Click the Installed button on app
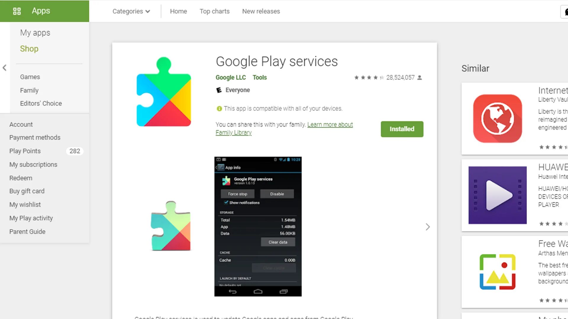This screenshot has height=319, width=568. pos(402,129)
